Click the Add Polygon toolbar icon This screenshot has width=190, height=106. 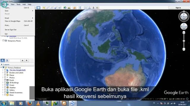(48, 8)
